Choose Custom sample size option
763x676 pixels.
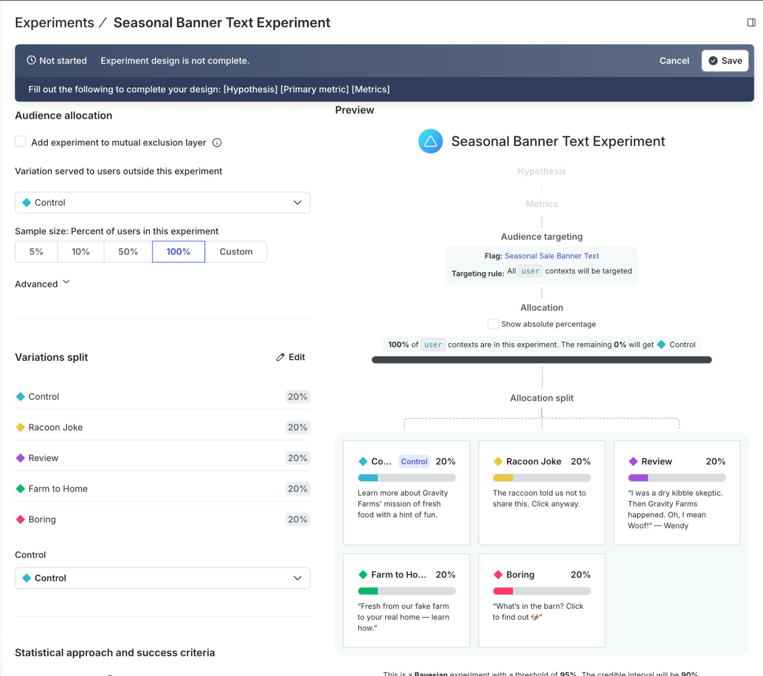point(236,252)
